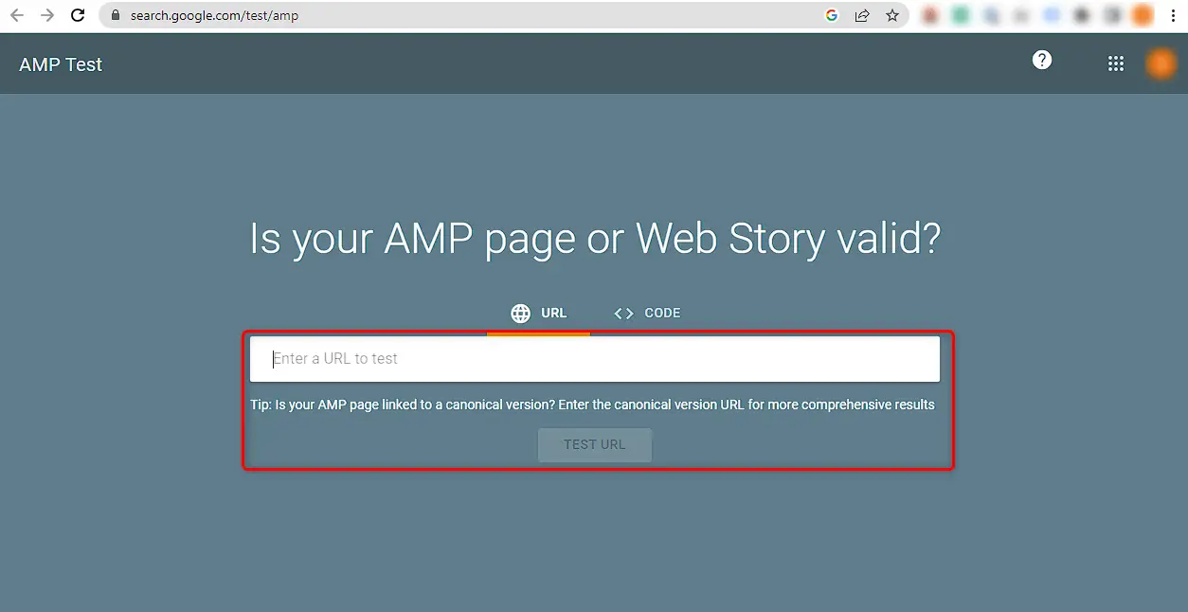Click the AMP Test title
Image resolution: width=1188 pixels, height=612 pixels.
click(x=61, y=64)
